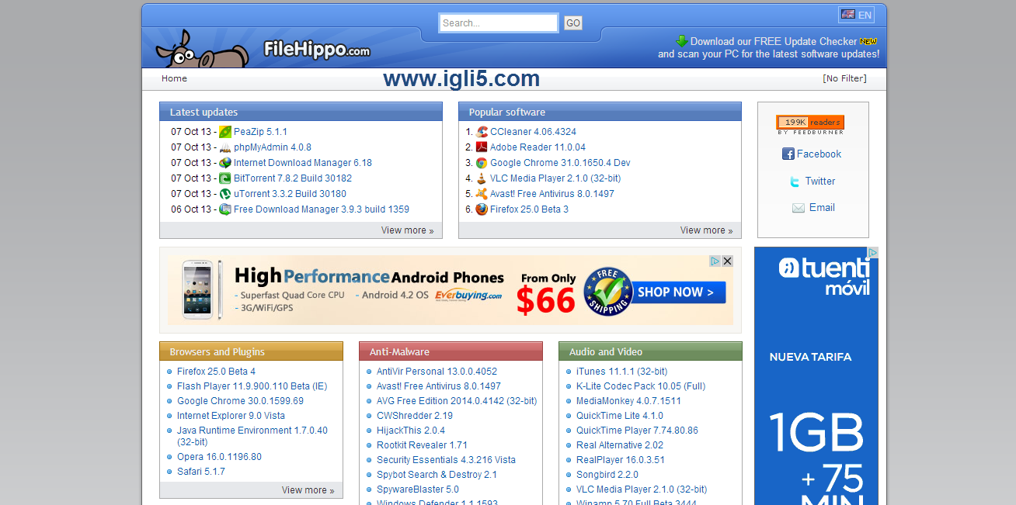This screenshot has height=505, width=1016.
Task: Click the PeaZip icon in Latest updates
Action: click(x=225, y=132)
